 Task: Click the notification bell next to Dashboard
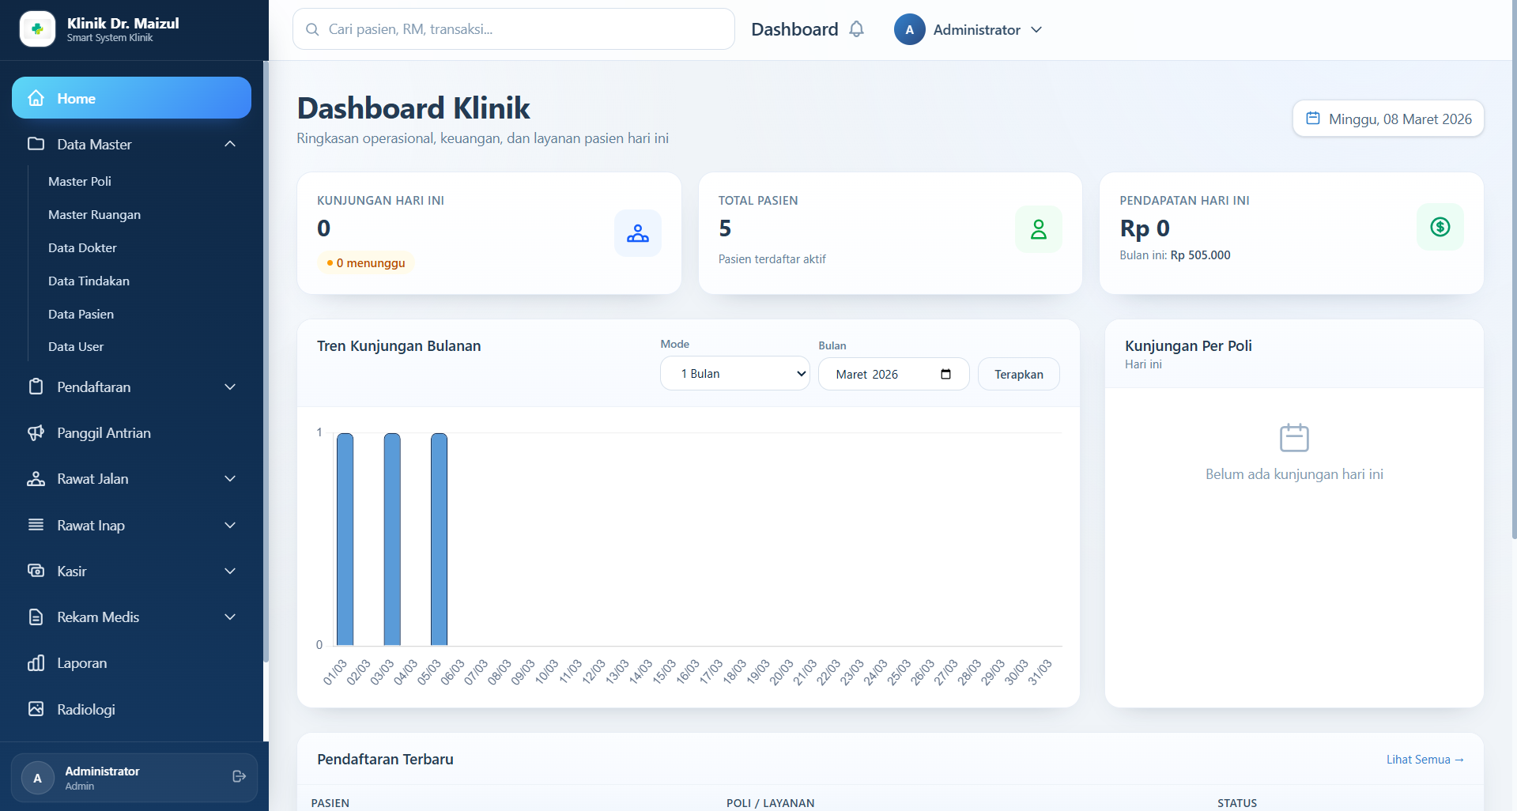(856, 28)
